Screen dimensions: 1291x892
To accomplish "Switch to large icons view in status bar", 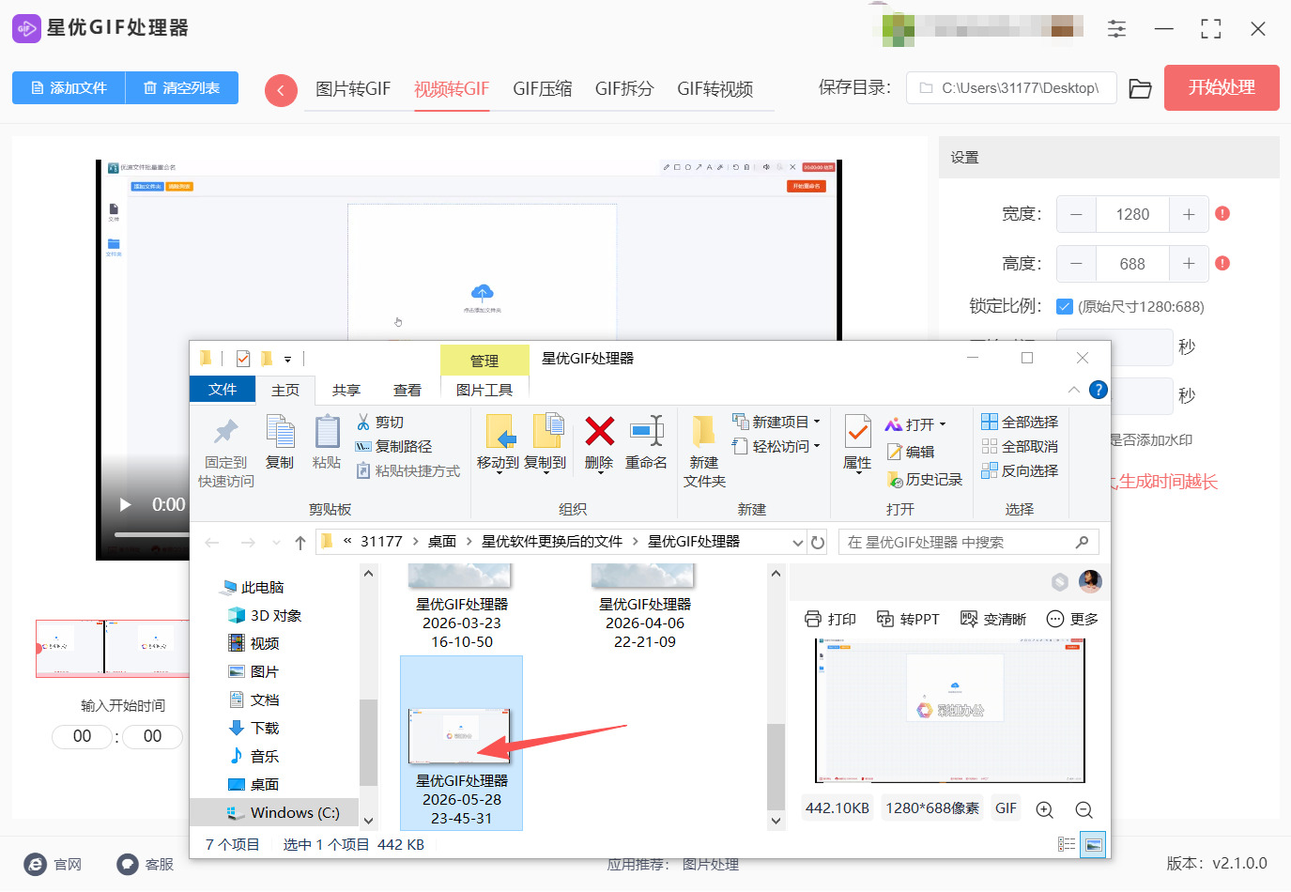I will click(x=1093, y=845).
